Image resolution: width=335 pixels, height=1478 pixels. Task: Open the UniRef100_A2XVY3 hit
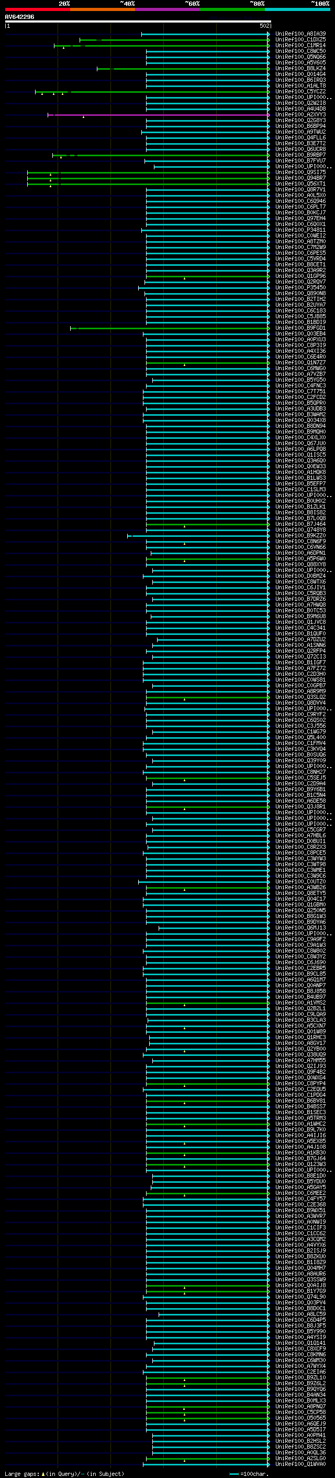[x=300, y=115]
